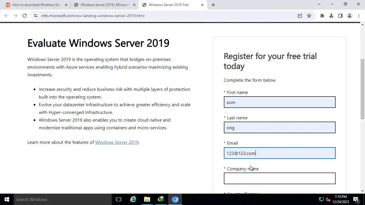Click the Complete the form below text
The width and height of the screenshot is (365, 205).
[x=250, y=80]
